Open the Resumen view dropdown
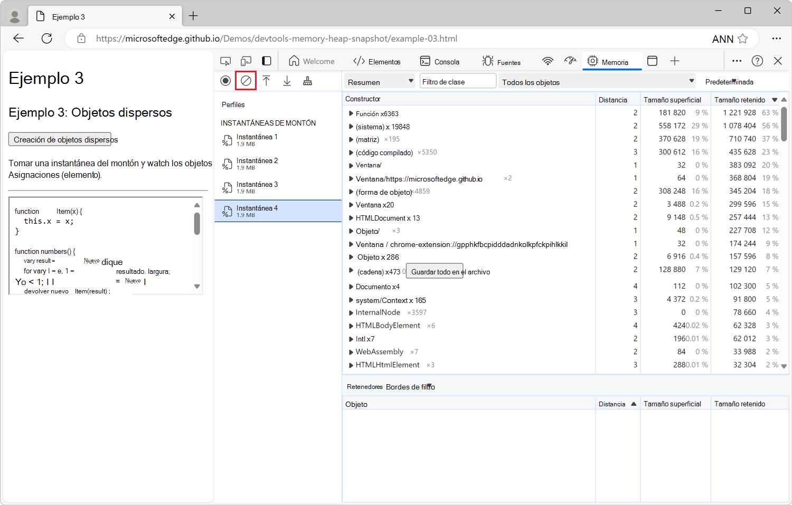The width and height of the screenshot is (792, 505). (380, 82)
